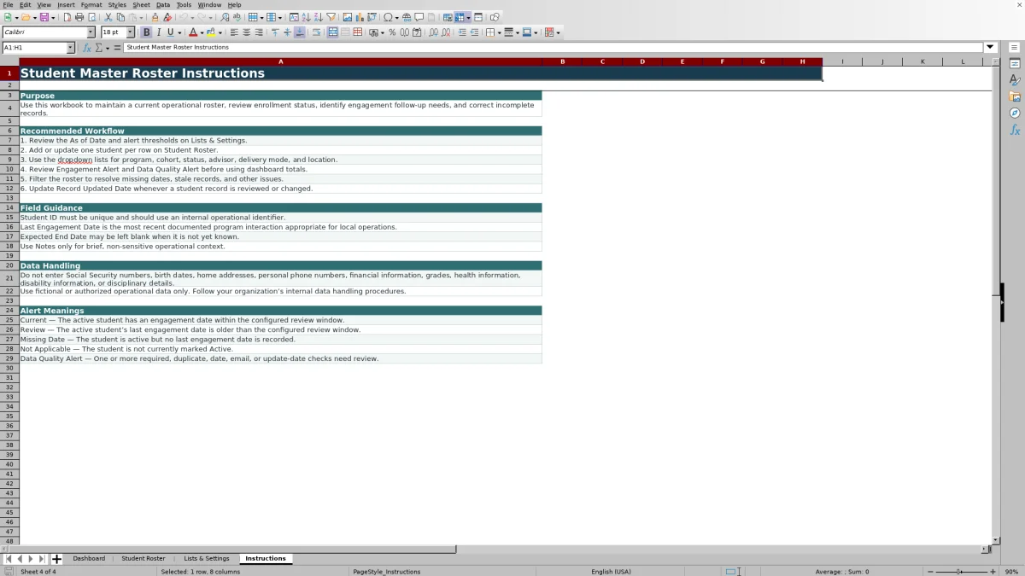
Task: Save the document with the Save icon
Action: (44, 17)
